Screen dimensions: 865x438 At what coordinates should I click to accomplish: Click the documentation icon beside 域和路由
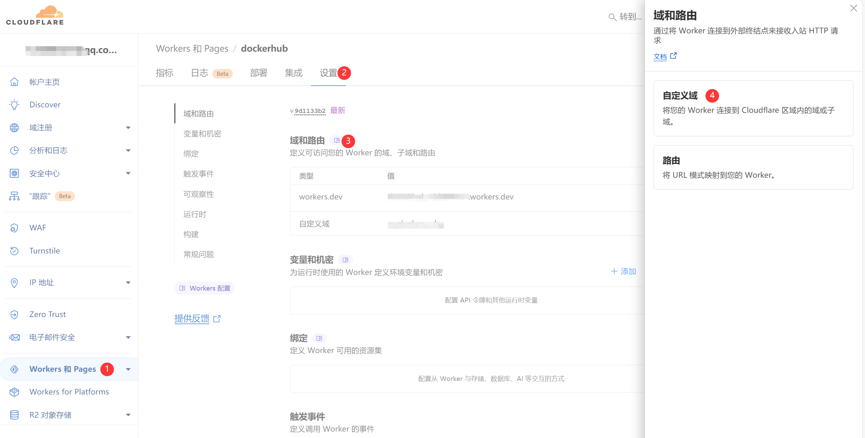[337, 140]
